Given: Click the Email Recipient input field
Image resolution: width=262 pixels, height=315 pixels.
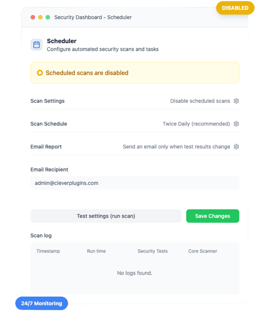Looking at the screenshot, I should [135, 183].
